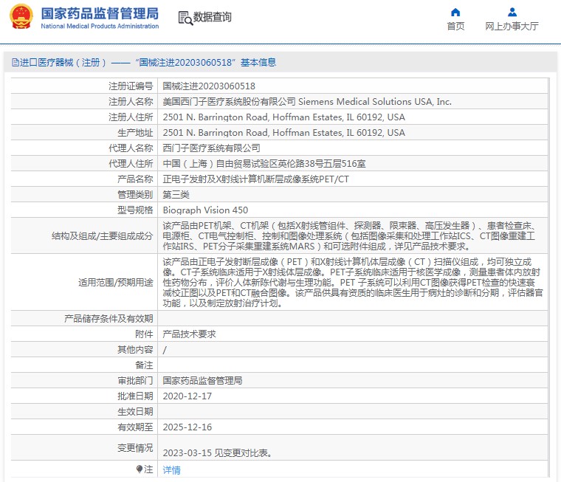Click the 注册证编号 row label

point(131,86)
